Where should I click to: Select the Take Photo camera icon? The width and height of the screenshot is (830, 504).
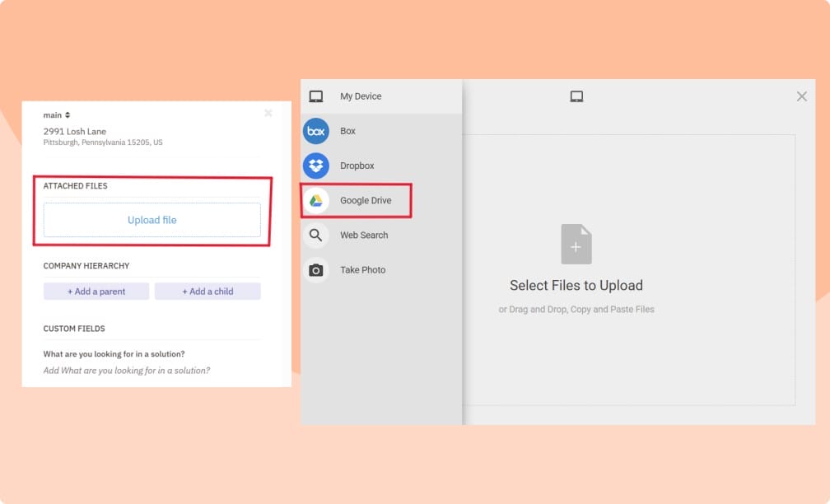(315, 269)
